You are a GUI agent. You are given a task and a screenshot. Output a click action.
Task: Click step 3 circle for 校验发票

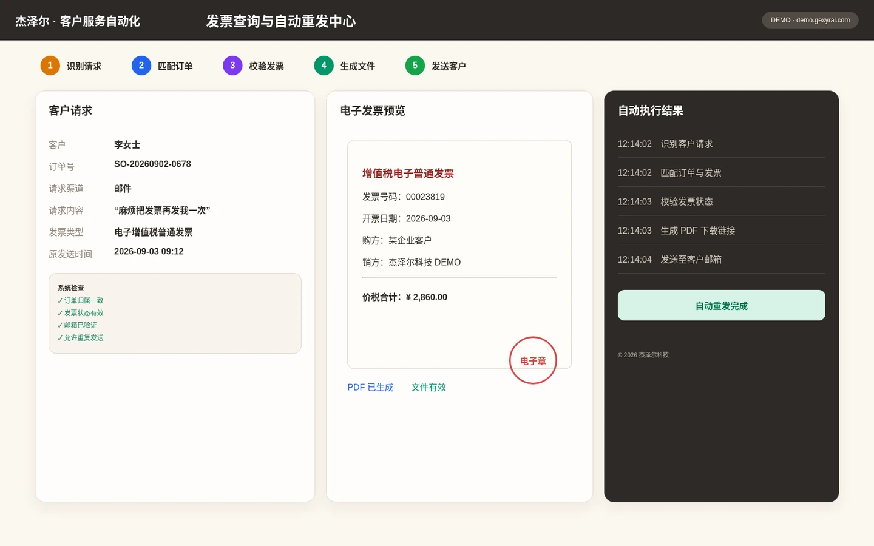pos(232,66)
